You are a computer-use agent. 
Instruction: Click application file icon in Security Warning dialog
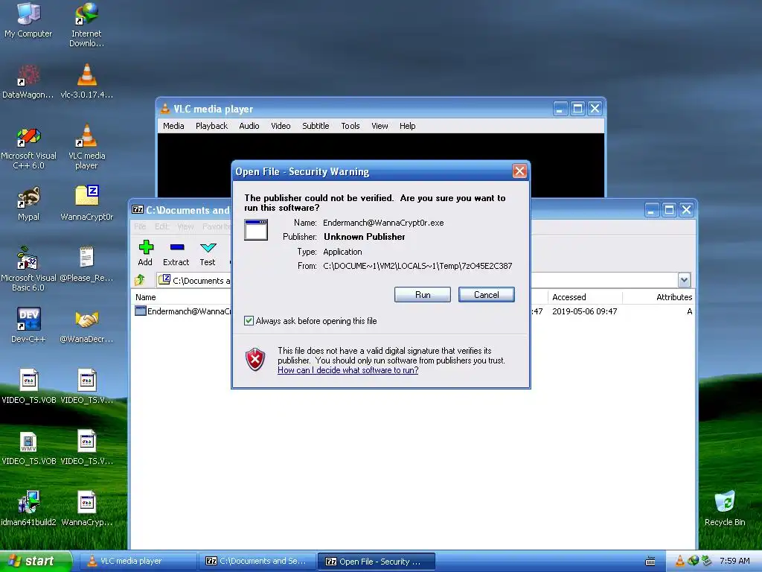(x=256, y=230)
